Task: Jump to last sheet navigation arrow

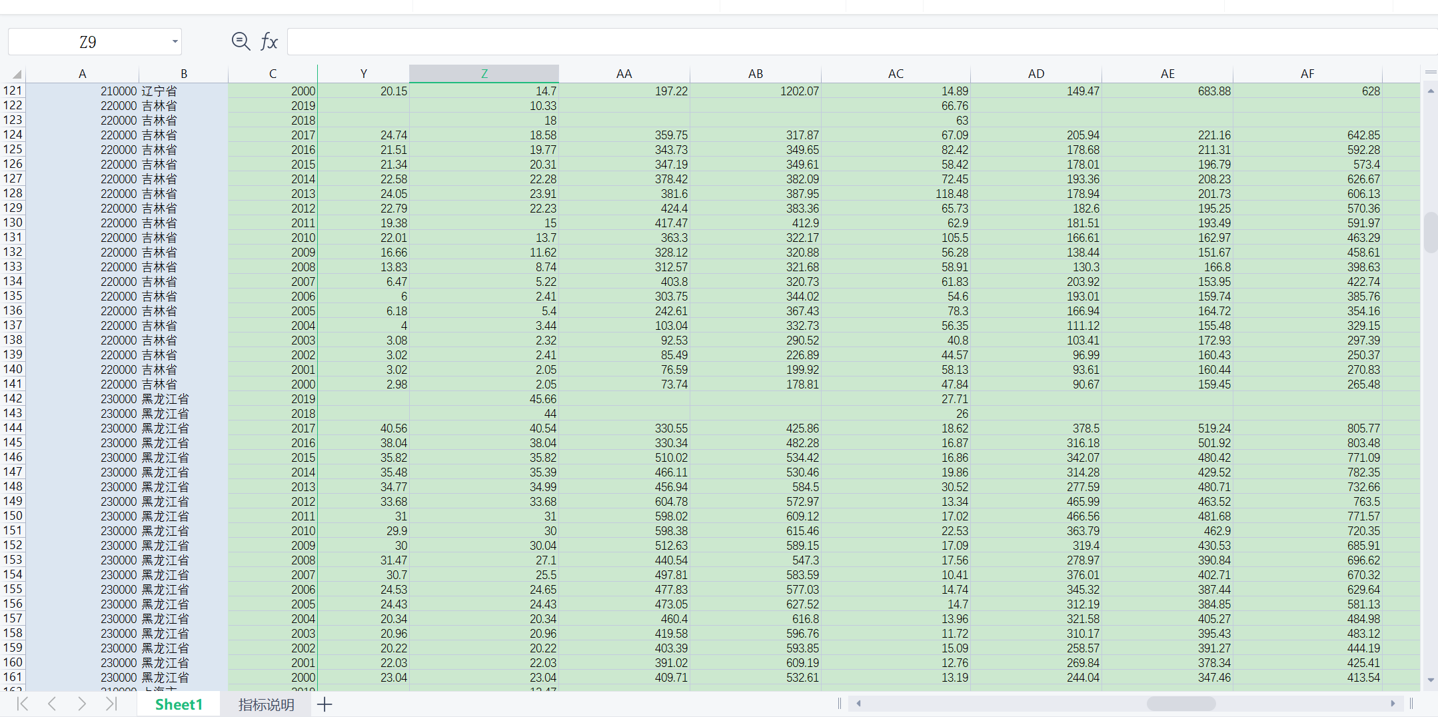Action: [111, 704]
